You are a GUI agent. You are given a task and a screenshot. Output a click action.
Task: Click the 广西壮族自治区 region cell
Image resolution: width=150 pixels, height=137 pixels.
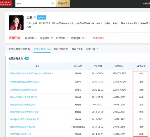(78, 127)
